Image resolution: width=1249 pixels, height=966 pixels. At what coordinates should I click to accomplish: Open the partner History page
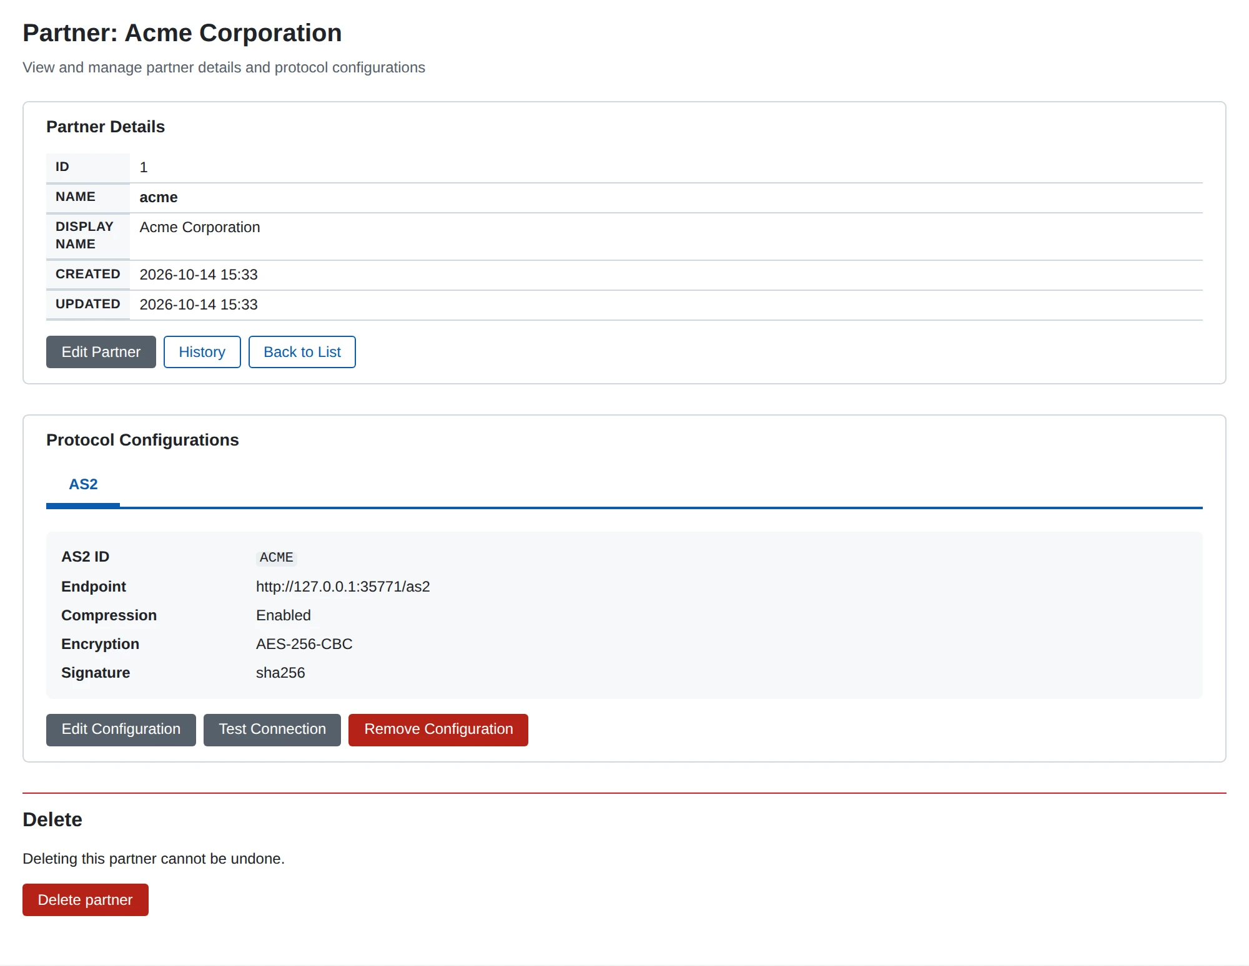tap(202, 352)
